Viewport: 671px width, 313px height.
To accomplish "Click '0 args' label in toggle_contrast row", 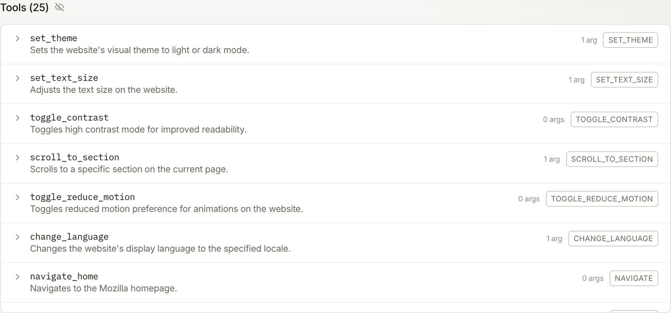I will click(554, 120).
